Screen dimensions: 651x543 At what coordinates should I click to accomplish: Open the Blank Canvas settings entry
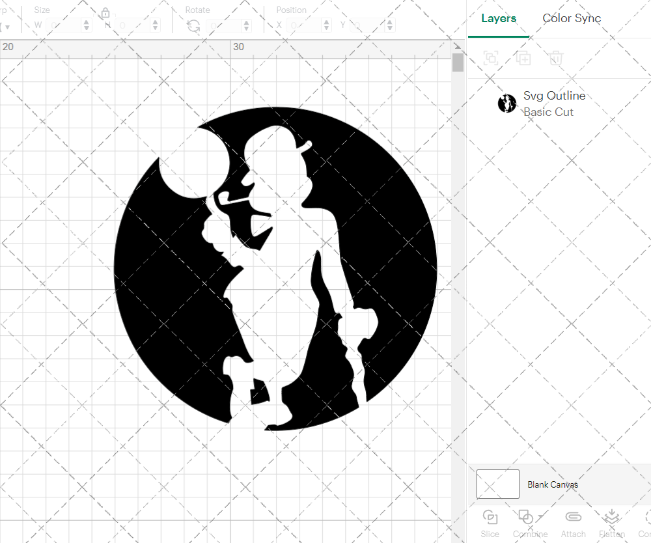[553, 484]
